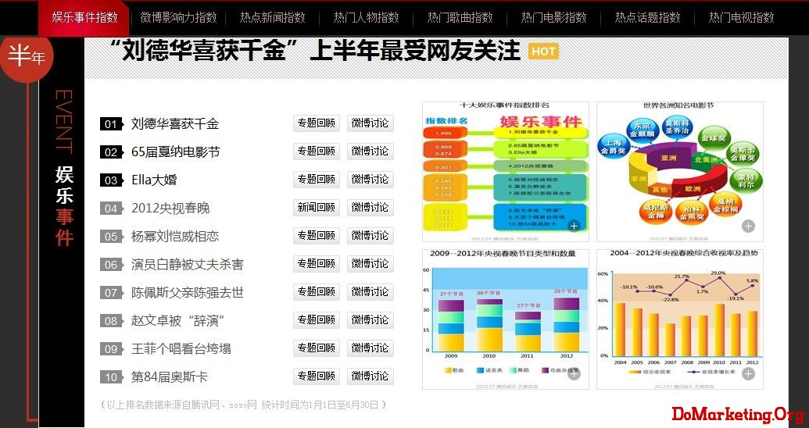The height and width of the screenshot is (428, 809).
Task: Open the 2004--2012年央视春晚收视率 chart thumbnail
Action: (x=680, y=319)
